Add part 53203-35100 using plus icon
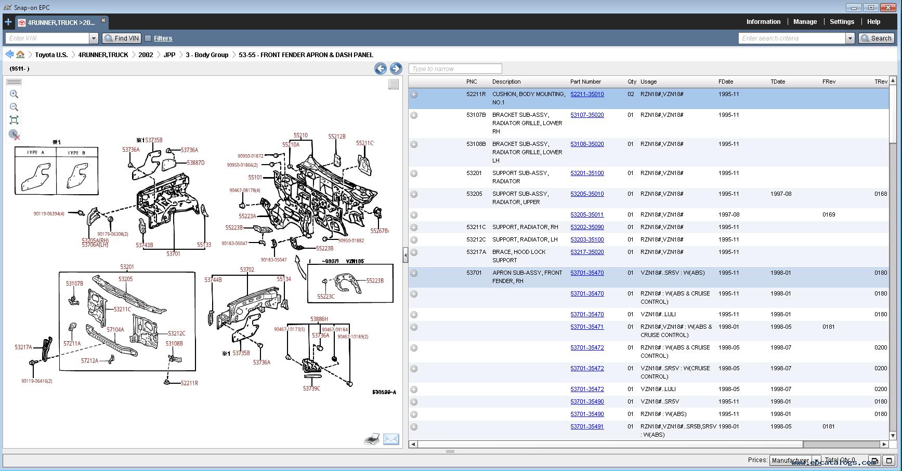The height and width of the screenshot is (471, 902). click(414, 240)
